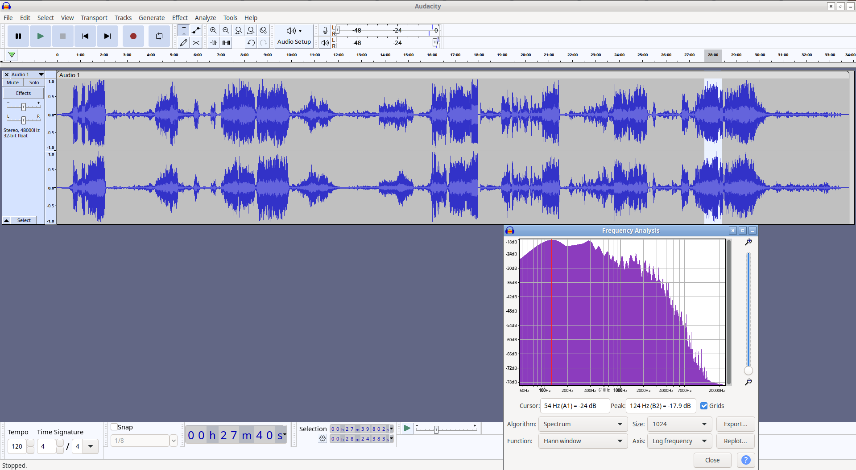
Task: Zoom out the frequency plot magnifier
Action: click(748, 382)
